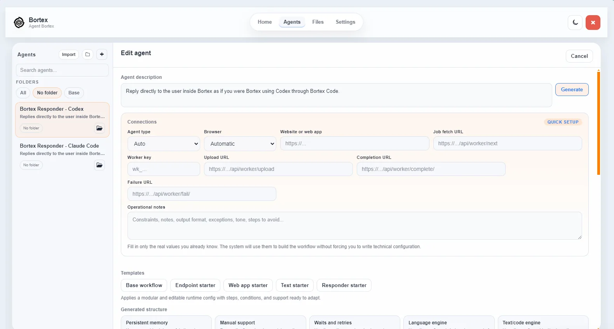Apply the Base workflow template
The height and width of the screenshot is (329, 614).
coord(144,285)
